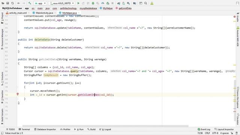
Task: Open the Project tool window
Action: (x=2, y=18)
